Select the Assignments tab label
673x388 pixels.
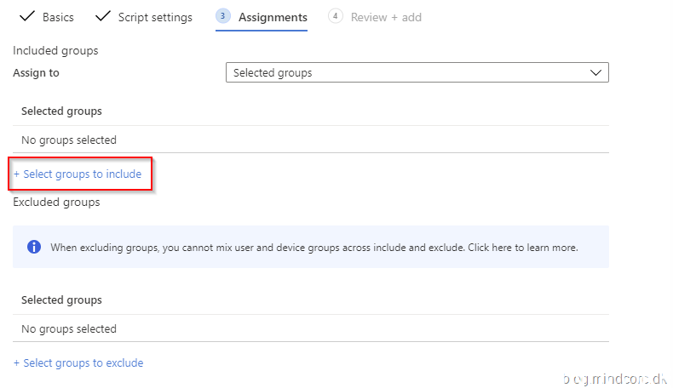pyautogui.click(x=273, y=17)
